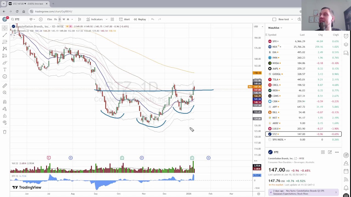Select LULU in the watchlist
Screen dimensions: 351x197
[304, 129]
